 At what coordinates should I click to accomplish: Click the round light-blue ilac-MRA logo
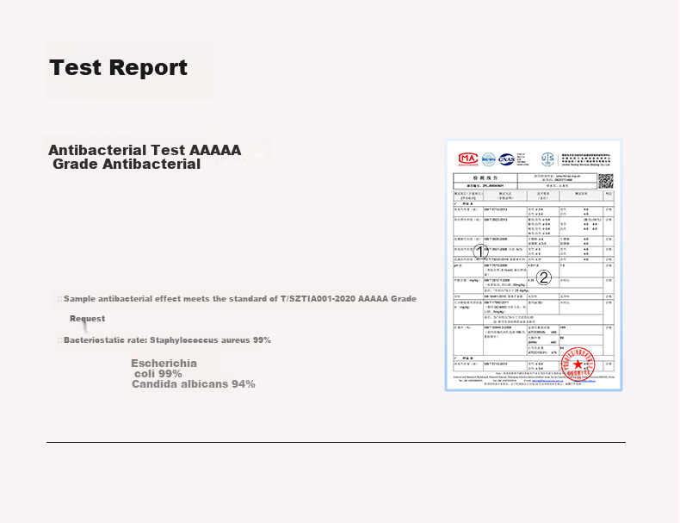pos(489,159)
